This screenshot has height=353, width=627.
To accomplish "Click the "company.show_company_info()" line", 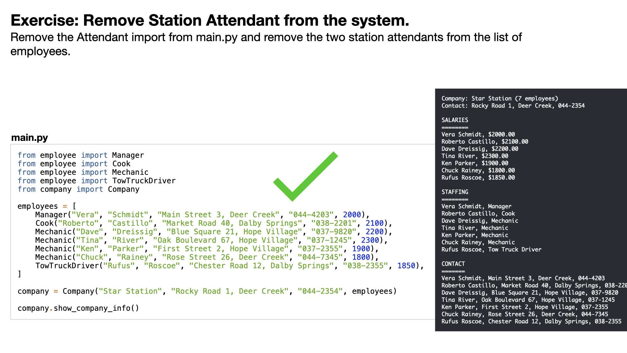I will pyautogui.click(x=78, y=308).
